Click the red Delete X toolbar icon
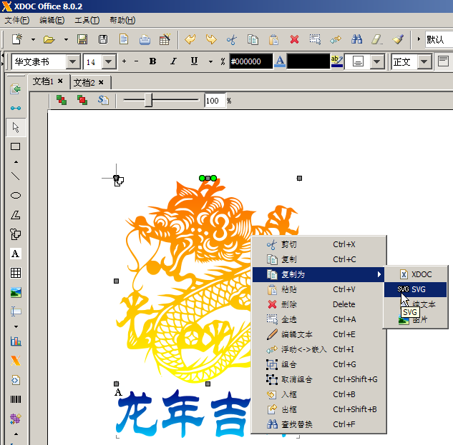Screen dimensions: 453x445 point(294,39)
